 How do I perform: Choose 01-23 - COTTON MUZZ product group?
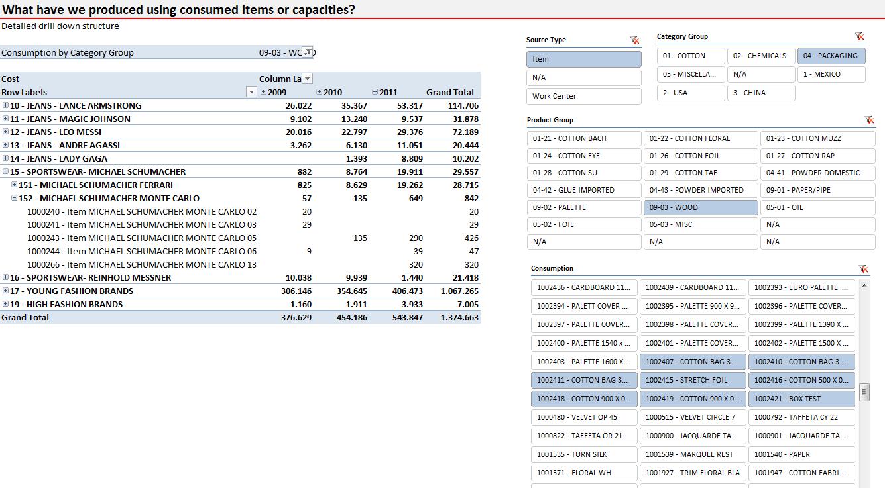point(817,138)
